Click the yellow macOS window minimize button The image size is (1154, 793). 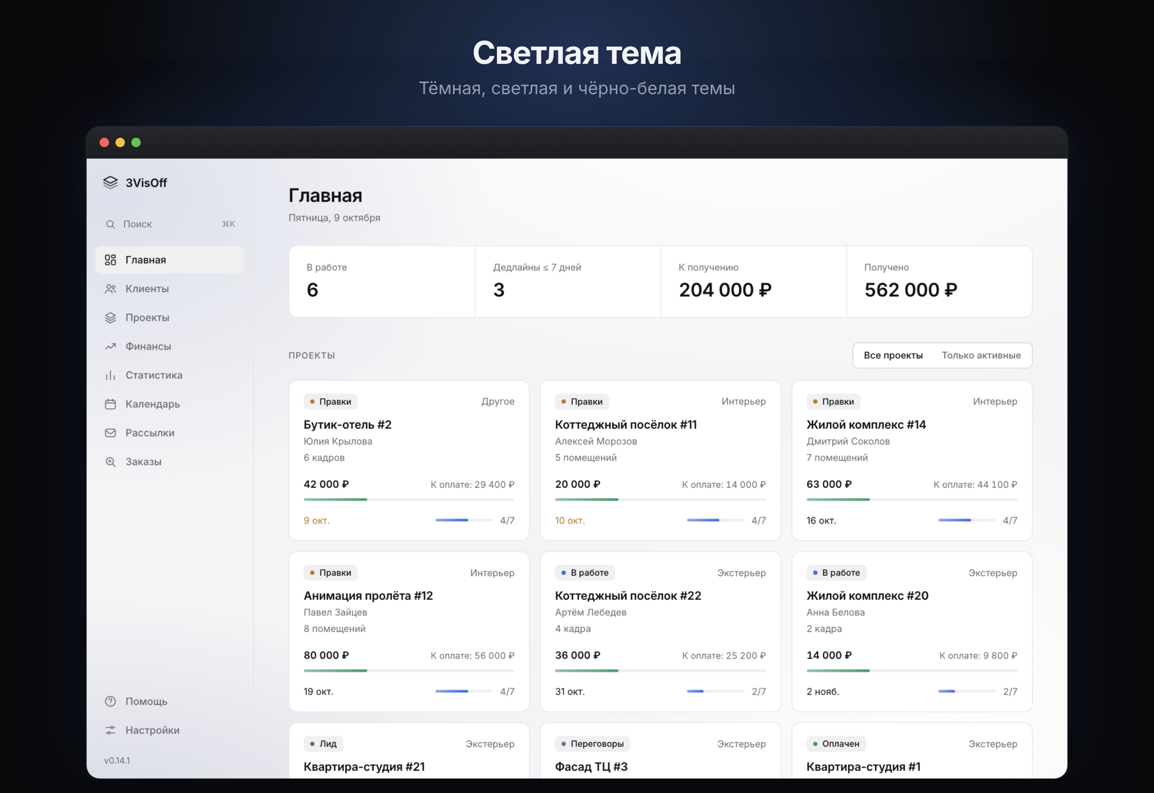point(120,142)
